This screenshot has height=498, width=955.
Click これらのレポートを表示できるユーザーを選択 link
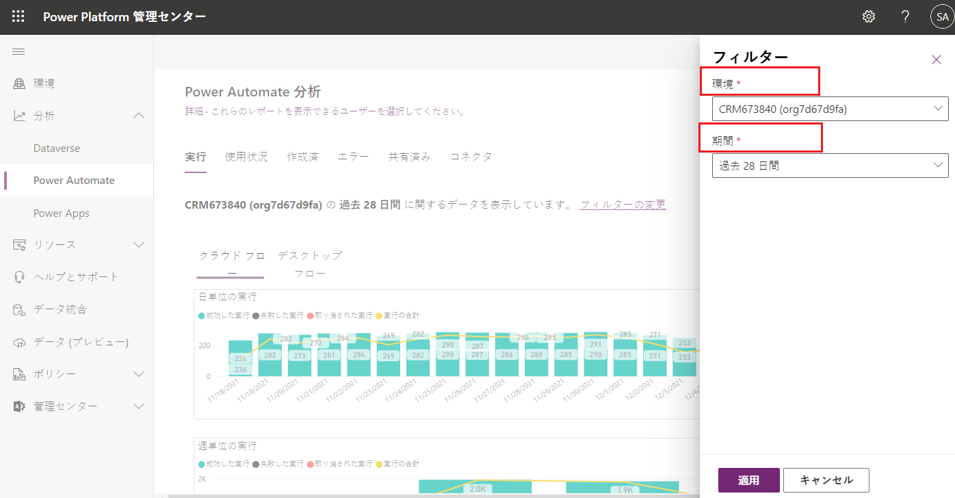pos(337,111)
